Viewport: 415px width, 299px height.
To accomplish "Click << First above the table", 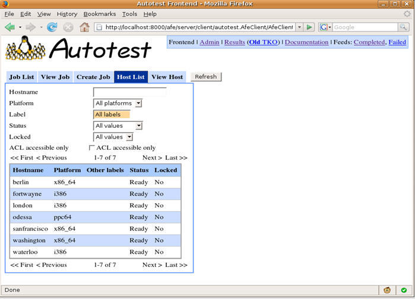I will pyautogui.click(x=22, y=158).
